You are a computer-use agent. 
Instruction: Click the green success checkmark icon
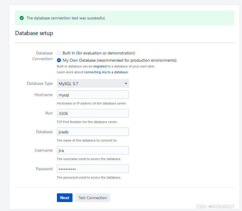coord(22,18)
